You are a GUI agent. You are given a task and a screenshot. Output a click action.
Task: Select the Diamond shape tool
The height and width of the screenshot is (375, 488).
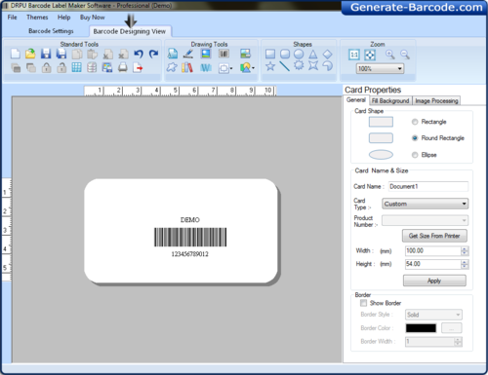tap(327, 54)
